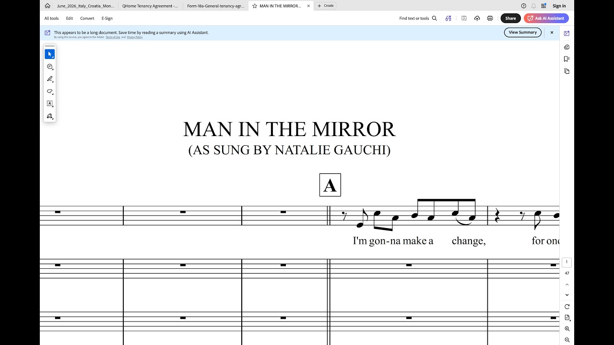Click the MAN IN THE MIRROR title text
614x345 pixels.
pos(289,129)
